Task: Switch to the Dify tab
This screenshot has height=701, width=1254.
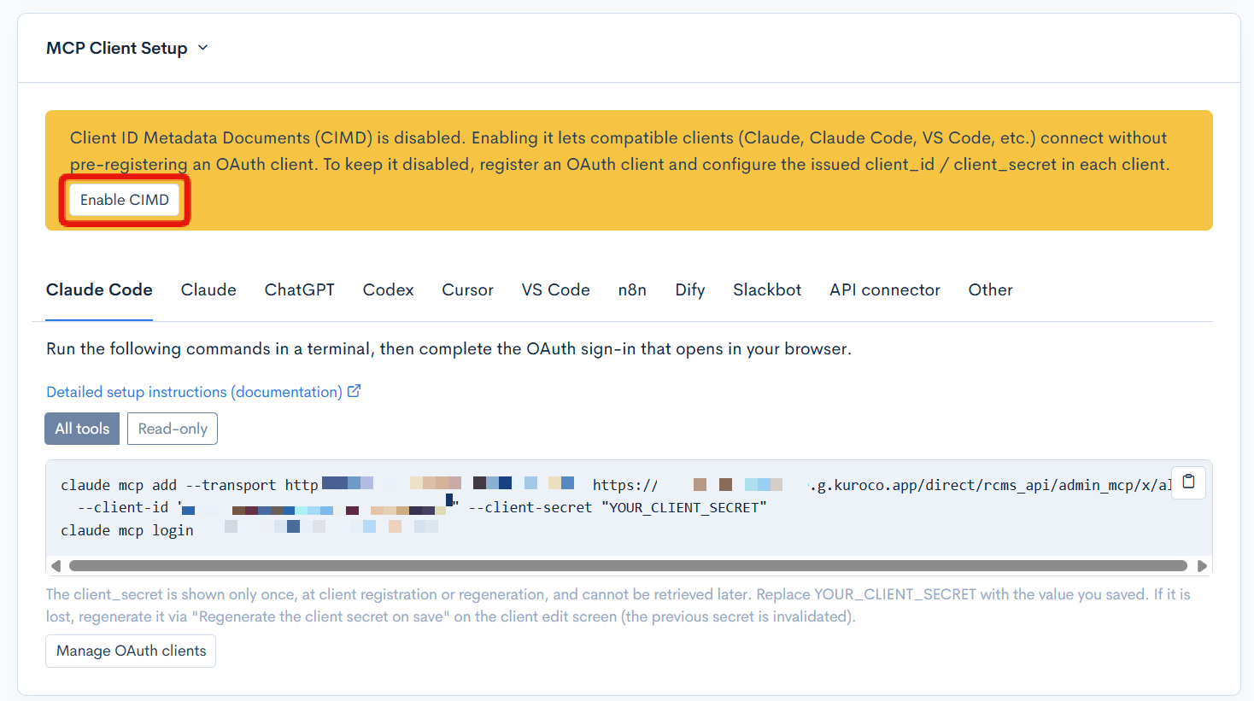Action: click(x=690, y=290)
